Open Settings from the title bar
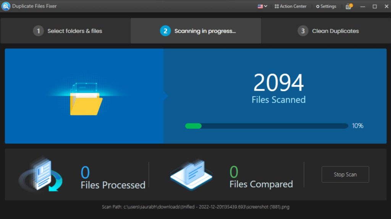 click(326, 6)
